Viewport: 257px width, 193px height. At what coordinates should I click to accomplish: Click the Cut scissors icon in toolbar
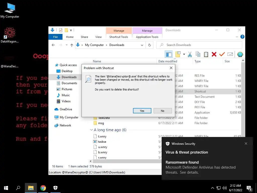coord(190,54)
